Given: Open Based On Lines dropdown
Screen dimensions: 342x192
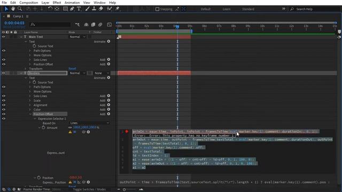Looking at the screenshot, I should pyautogui.click(x=89, y=123).
